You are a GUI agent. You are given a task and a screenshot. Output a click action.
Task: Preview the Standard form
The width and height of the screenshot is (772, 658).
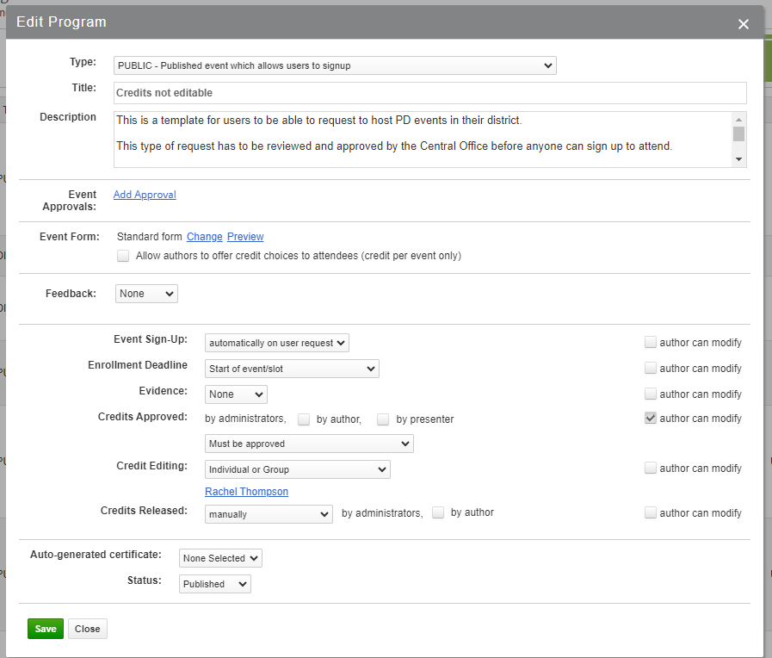(x=244, y=236)
